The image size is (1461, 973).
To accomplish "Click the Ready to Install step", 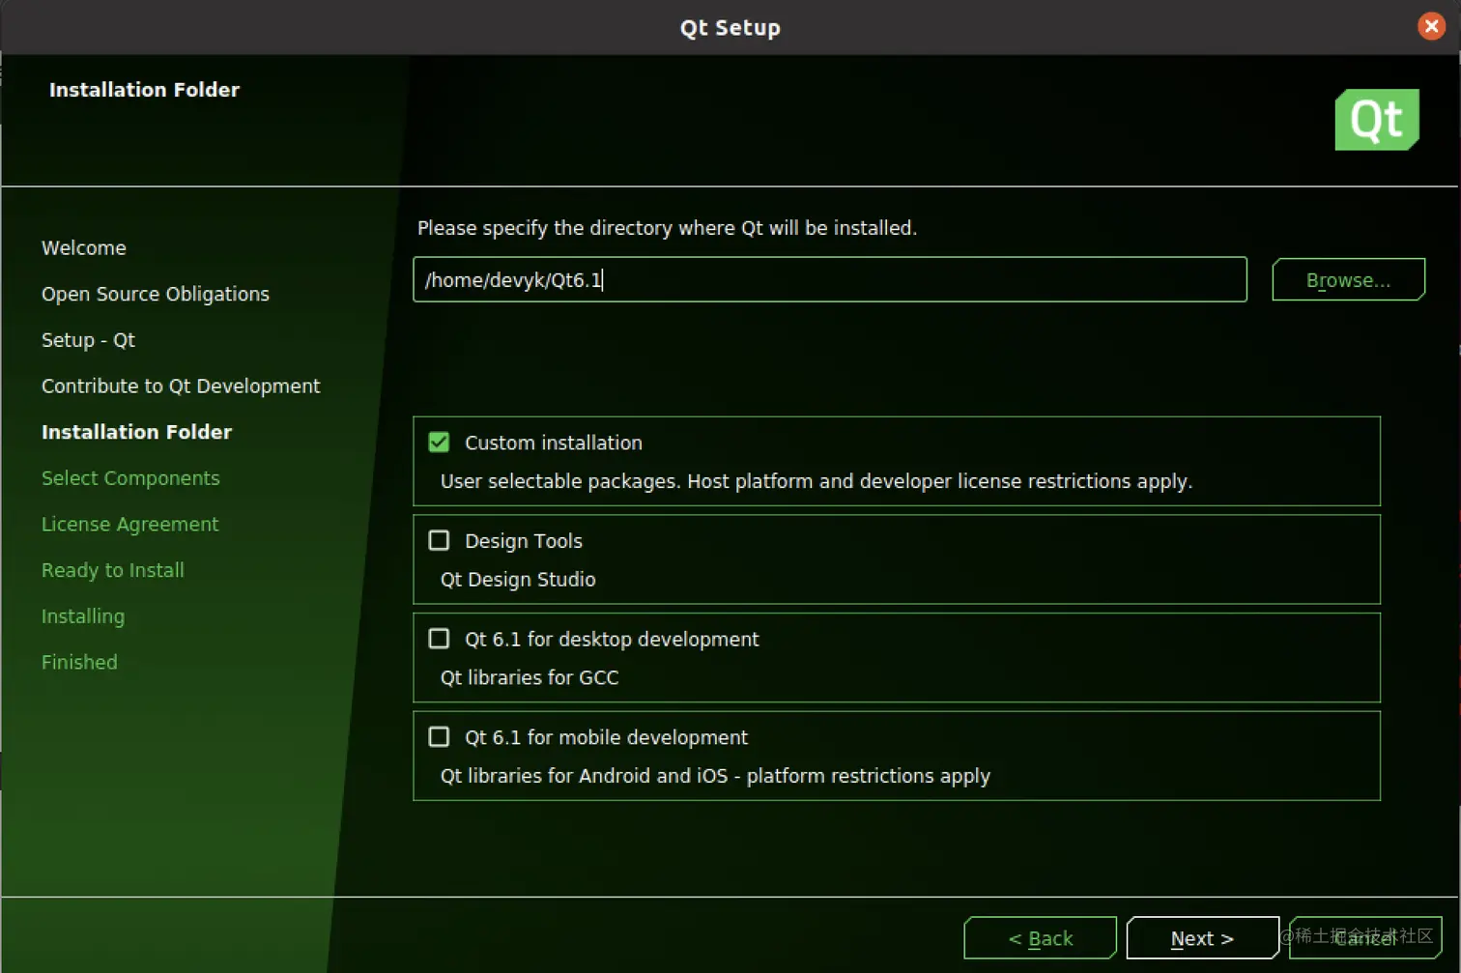I will [x=112, y=570].
